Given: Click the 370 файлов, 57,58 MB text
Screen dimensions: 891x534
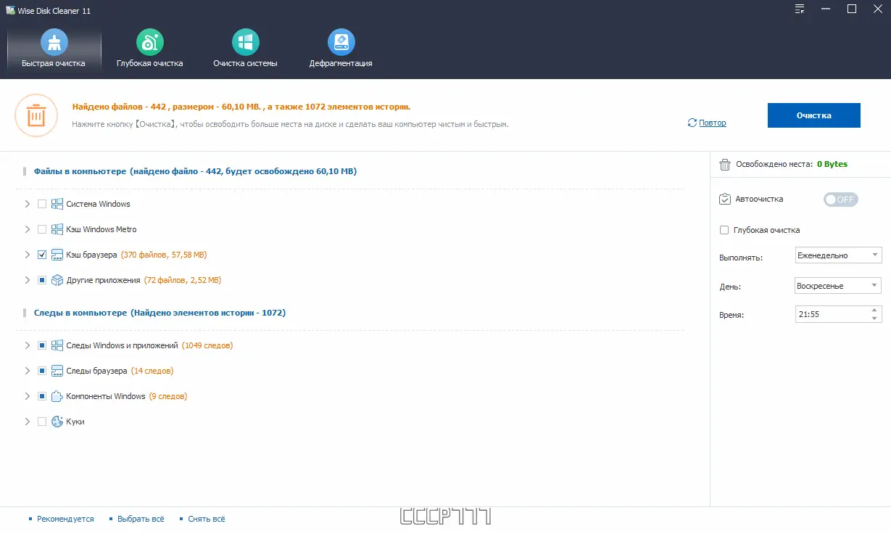Looking at the screenshot, I should [164, 255].
